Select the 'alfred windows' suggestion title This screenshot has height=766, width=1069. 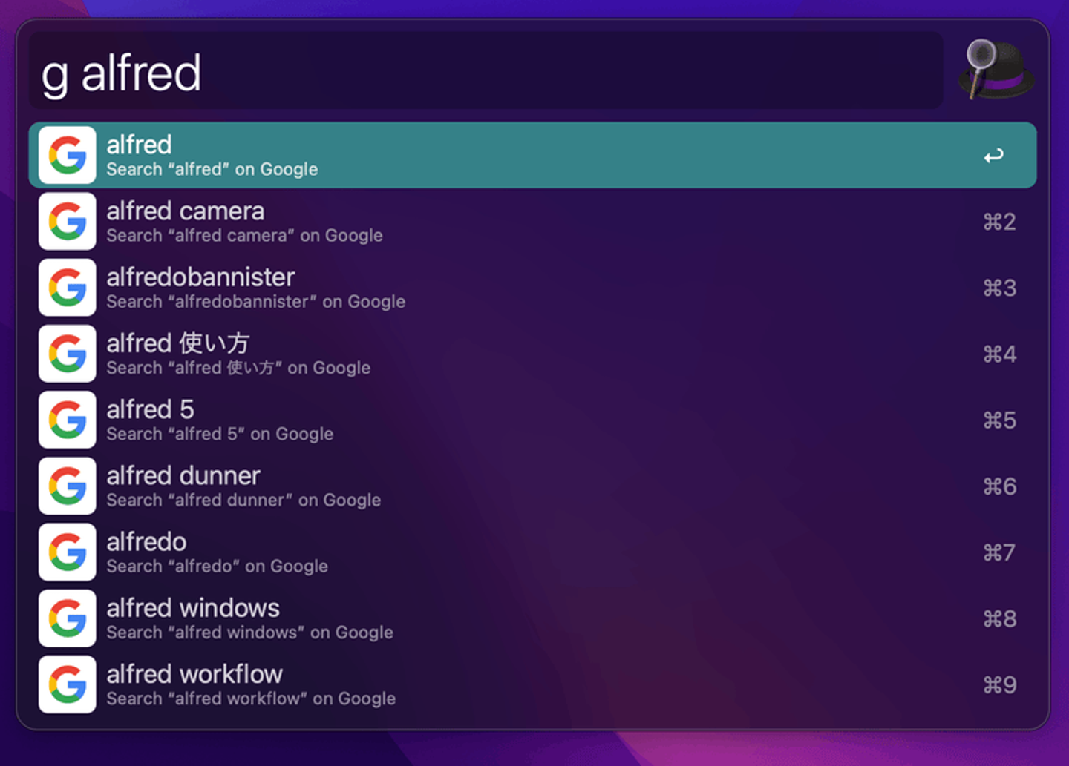pyautogui.click(x=193, y=608)
